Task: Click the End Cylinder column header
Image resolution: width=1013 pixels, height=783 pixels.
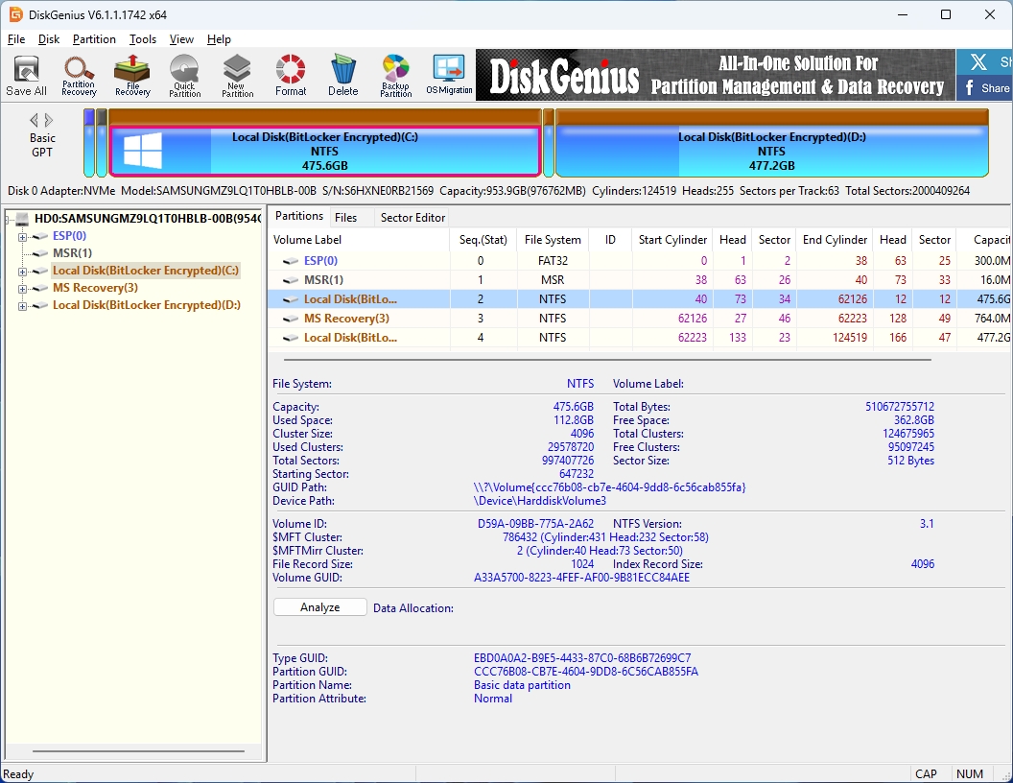Action: coord(835,240)
